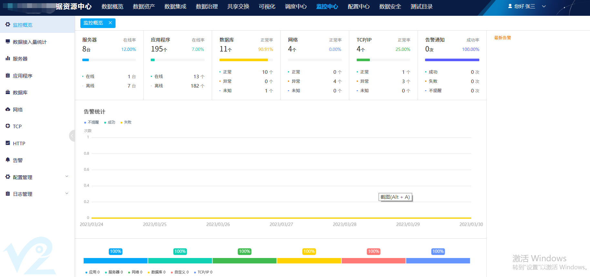
Task: Open the 可视化 top menu
Action: pos(267,6)
